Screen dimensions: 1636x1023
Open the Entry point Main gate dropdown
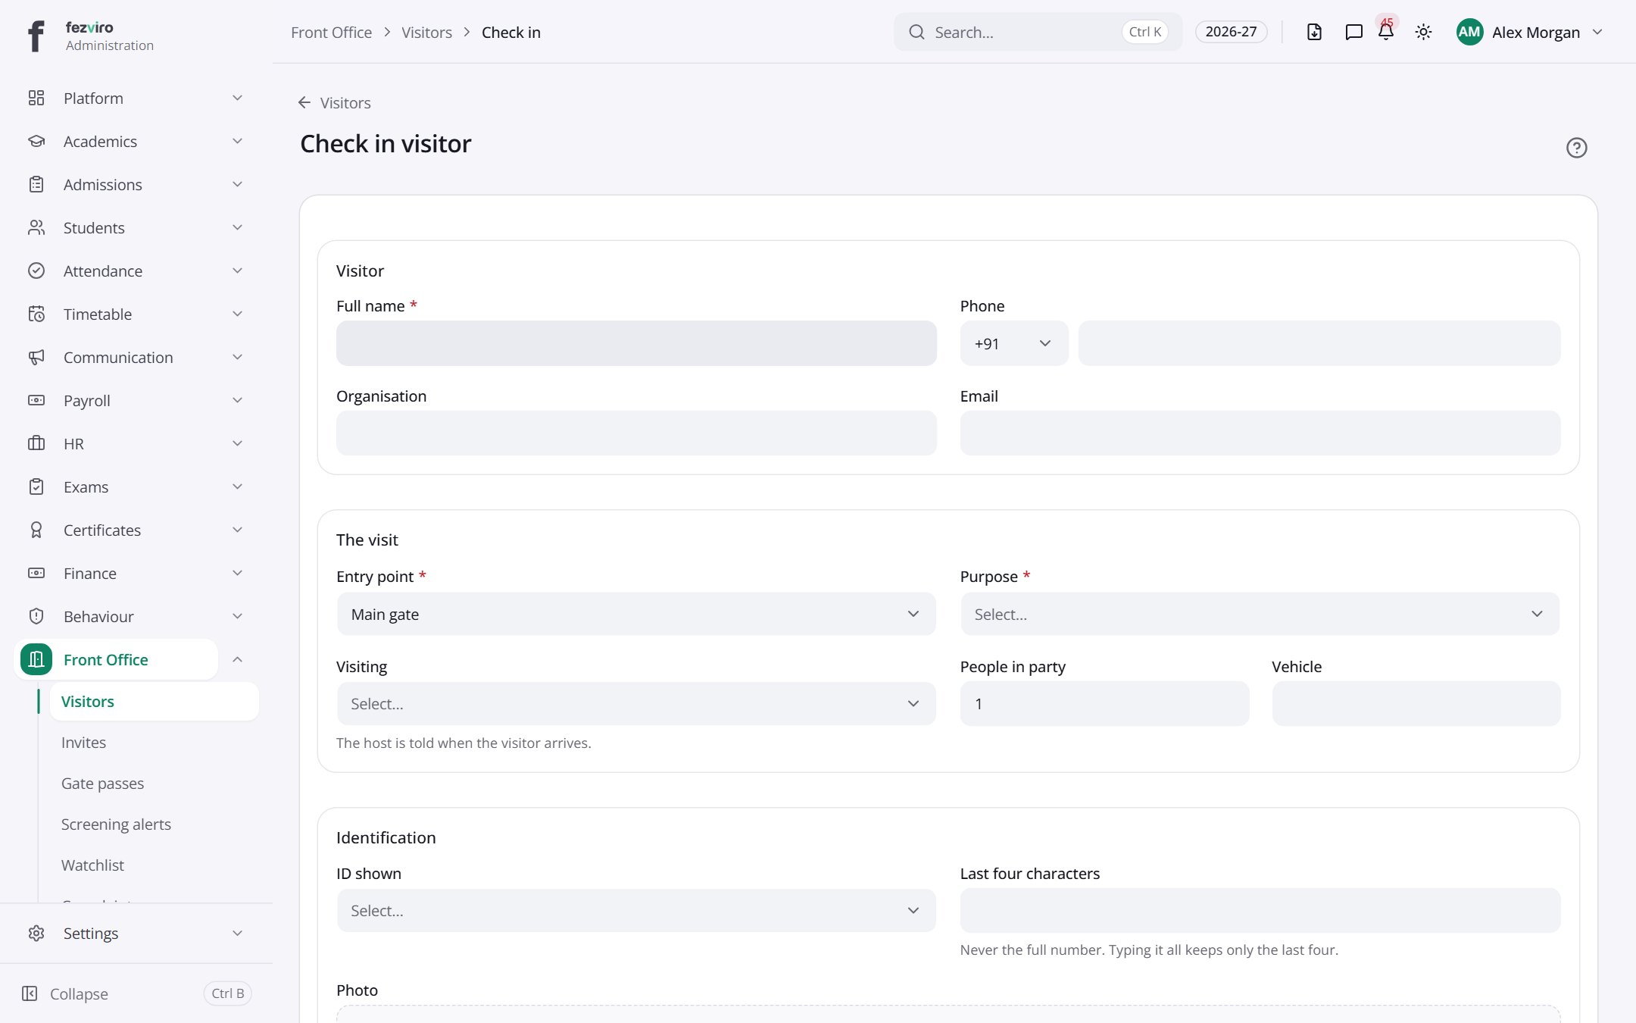(x=636, y=614)
